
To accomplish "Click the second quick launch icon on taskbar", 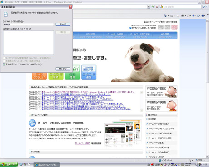I will (x=25, y=165).
